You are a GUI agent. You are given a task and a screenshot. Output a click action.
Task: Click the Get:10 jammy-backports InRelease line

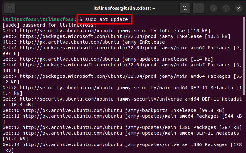(x=113, y=110)
